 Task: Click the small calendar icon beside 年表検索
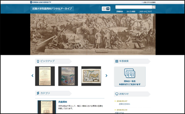[117, 61]
